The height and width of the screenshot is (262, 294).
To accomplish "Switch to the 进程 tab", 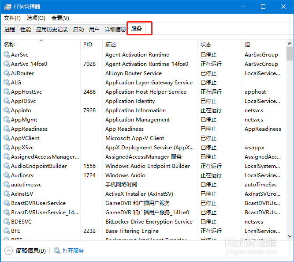I will click(x=10, y=29).
